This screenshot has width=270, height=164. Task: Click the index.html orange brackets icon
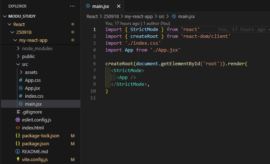tap(18, 128)
